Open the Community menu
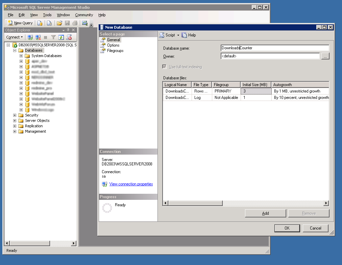Screen dimensions: 342x265 pyautogui.click(x=84, y=15)
